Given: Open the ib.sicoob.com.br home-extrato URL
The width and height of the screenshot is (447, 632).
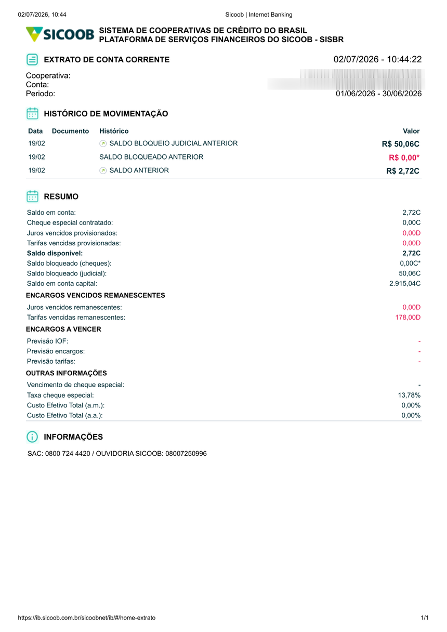Looking at the screenshot, I should [87, 618].
